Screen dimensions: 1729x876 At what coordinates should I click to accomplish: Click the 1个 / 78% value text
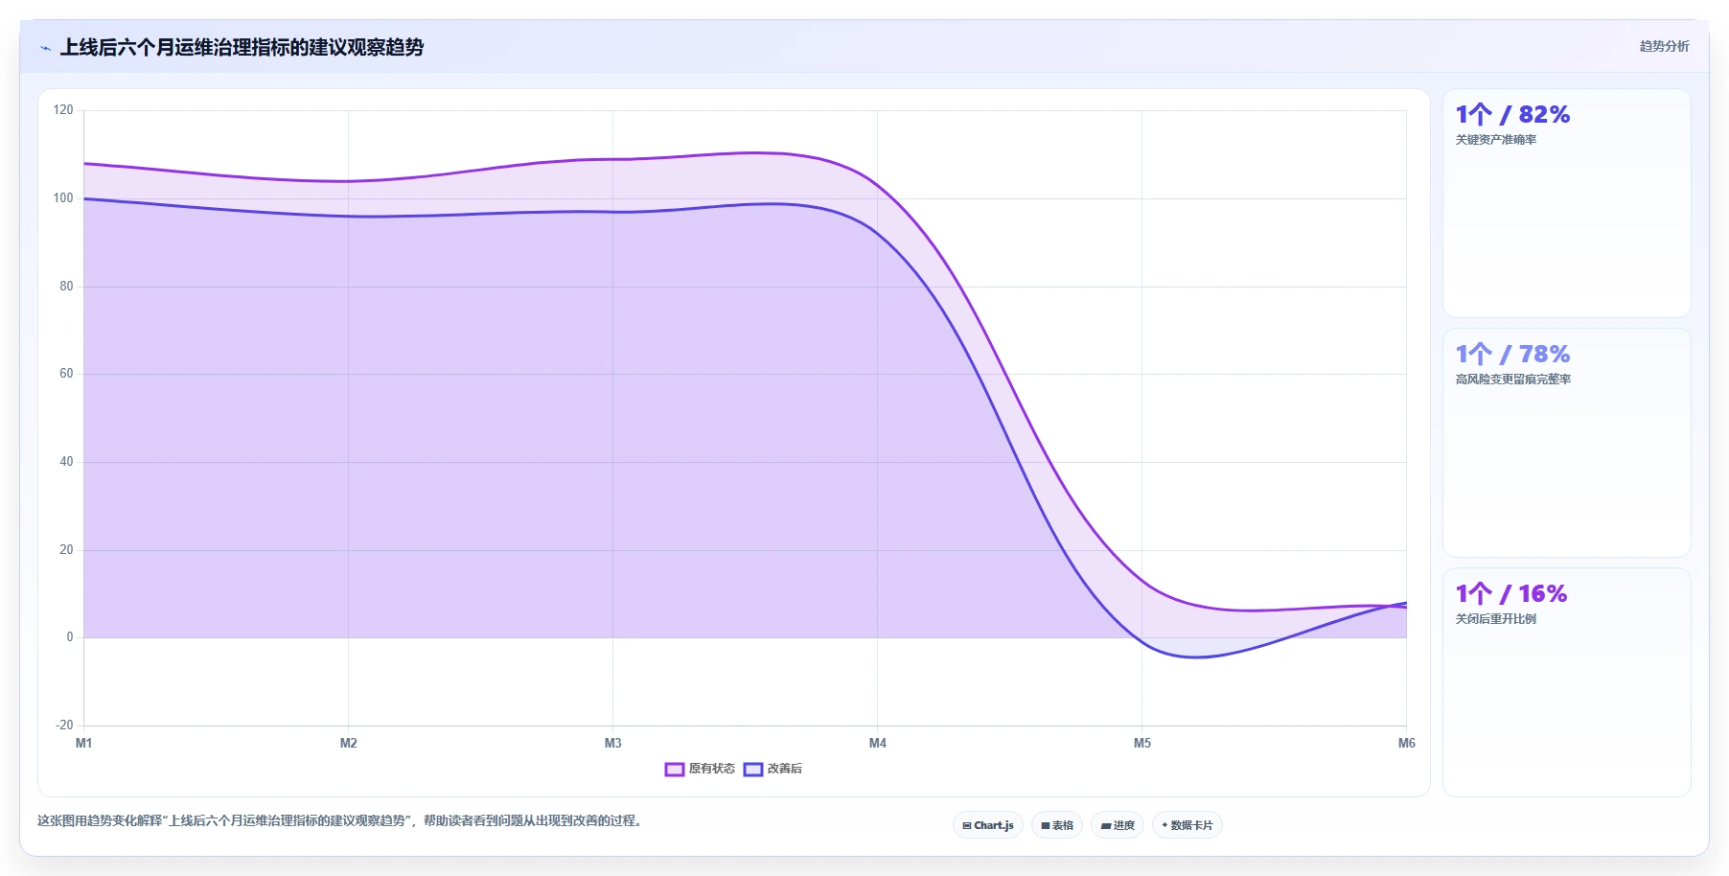coord(1512,355)
